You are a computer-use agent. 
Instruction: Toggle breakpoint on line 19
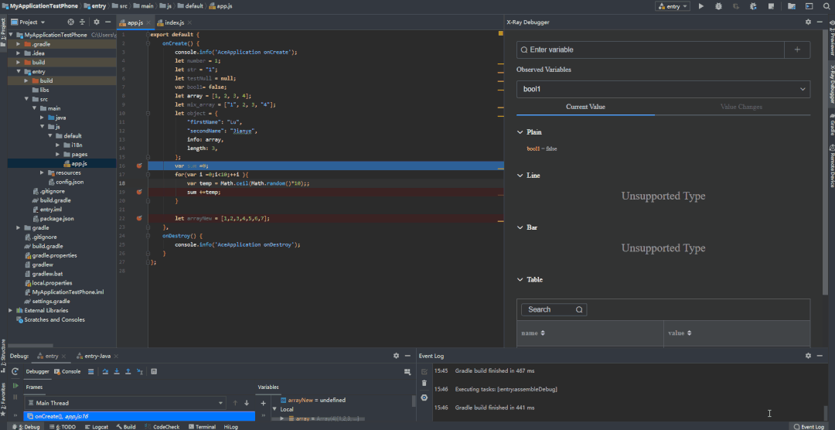point(139,192)
